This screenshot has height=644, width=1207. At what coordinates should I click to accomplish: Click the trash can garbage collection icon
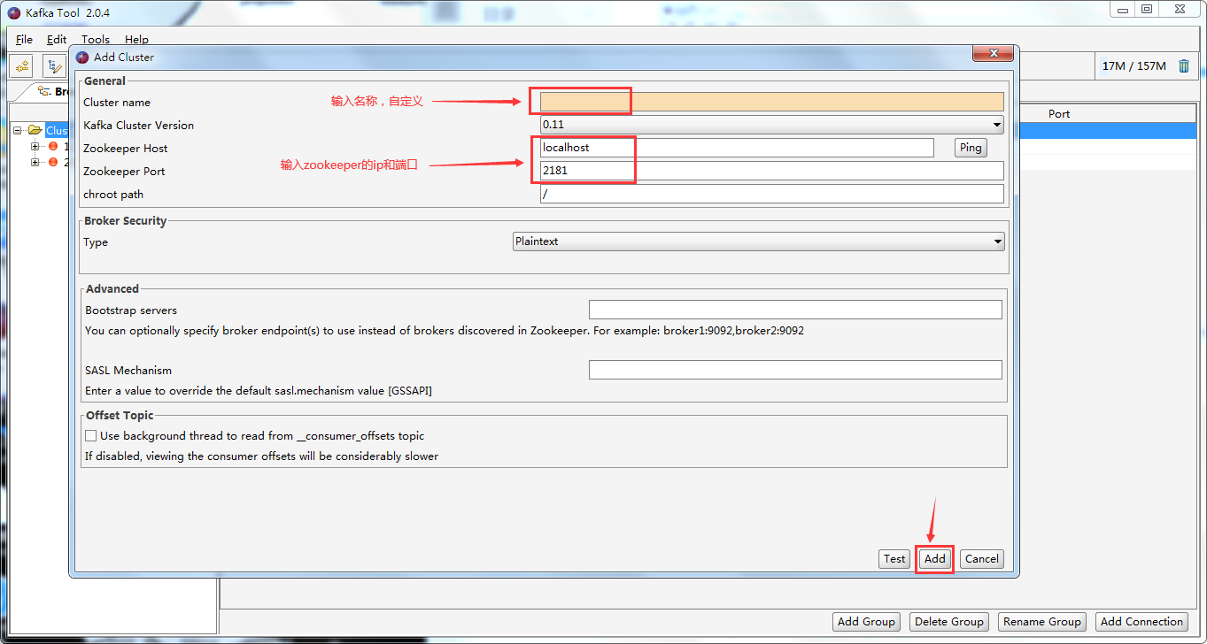pyautogui.click(x=1184, y=66)
